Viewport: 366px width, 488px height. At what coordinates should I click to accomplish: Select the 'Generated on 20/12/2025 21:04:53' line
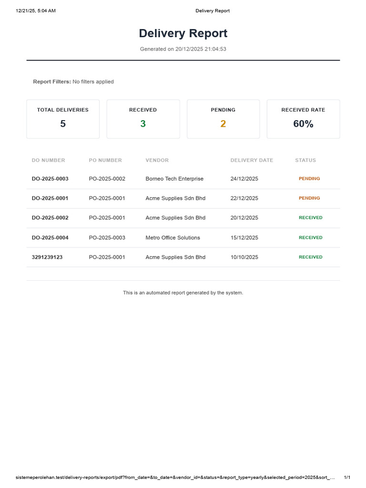click(183, 49)
